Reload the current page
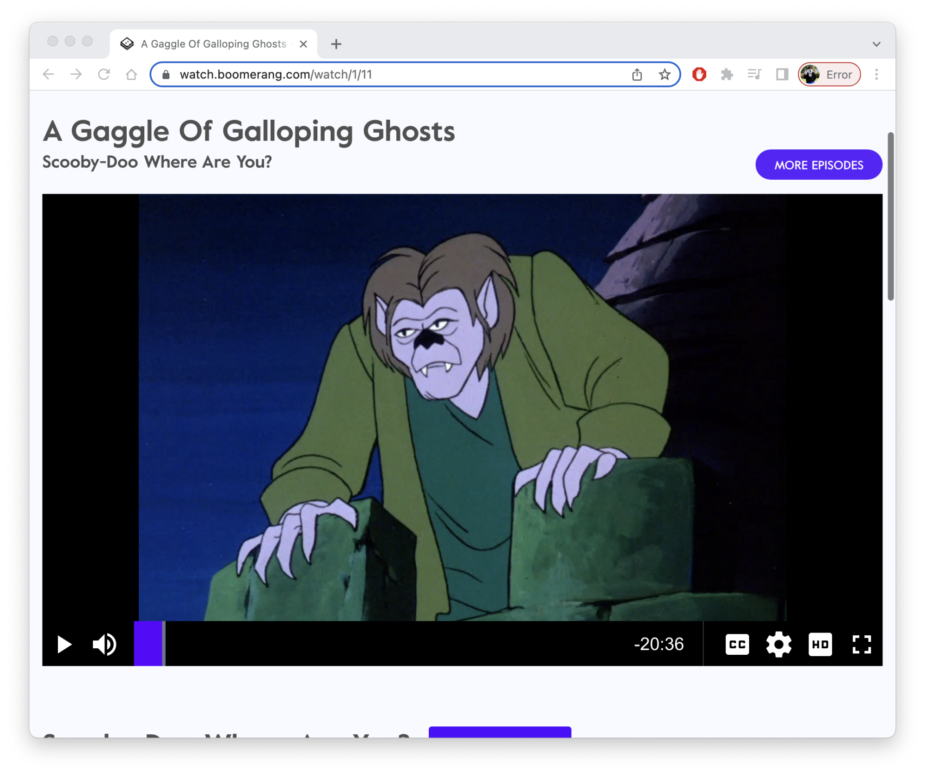This screenshot has width=925, height=774. click(x=104, y=74)
